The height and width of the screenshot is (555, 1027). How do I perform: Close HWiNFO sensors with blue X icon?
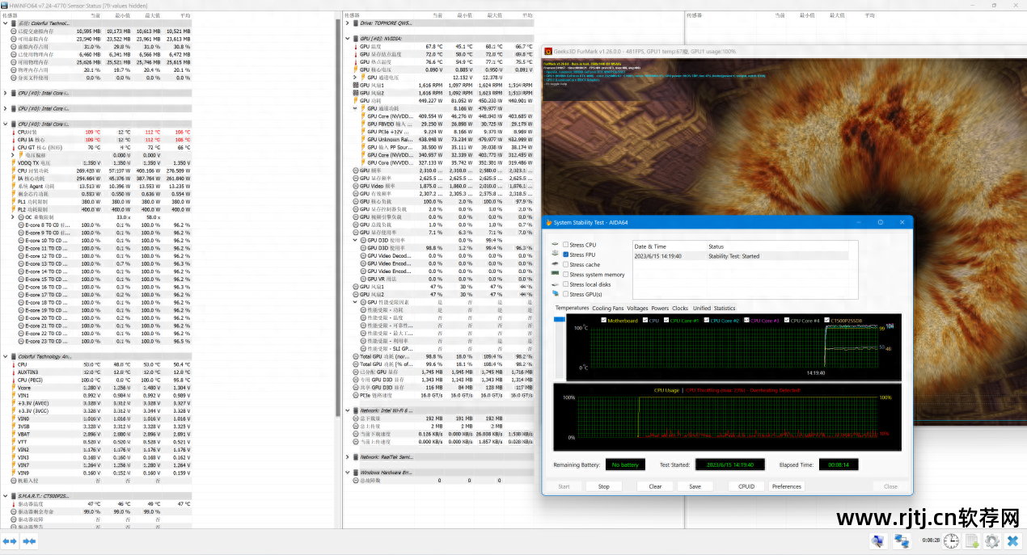coord(1012,540)
